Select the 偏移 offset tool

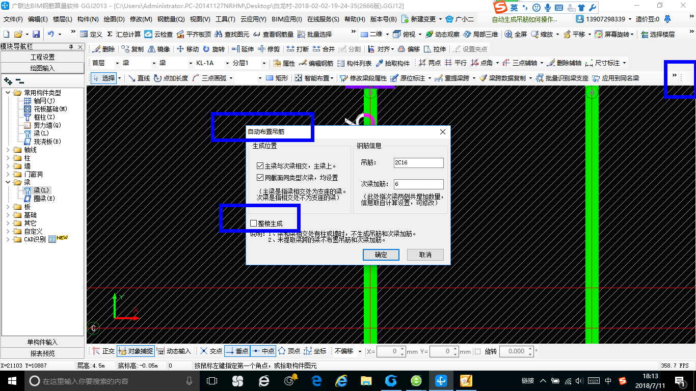409,49
